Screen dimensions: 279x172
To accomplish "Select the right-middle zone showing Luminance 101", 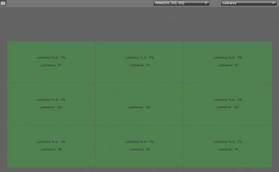I will pyautogui.click(x=228, y=104).
